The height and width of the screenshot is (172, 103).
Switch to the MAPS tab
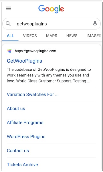51,36
